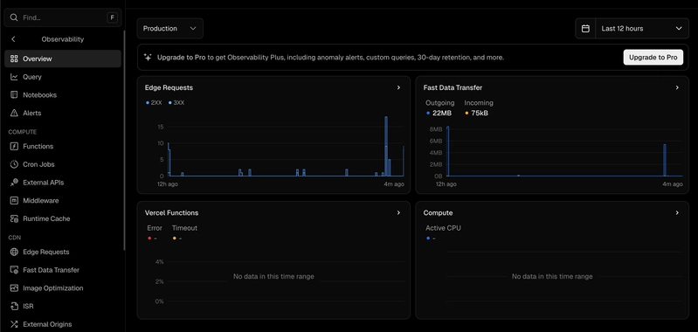Expand the Edge Requests card chevron

pyautogui.click(x=398, y=87)
